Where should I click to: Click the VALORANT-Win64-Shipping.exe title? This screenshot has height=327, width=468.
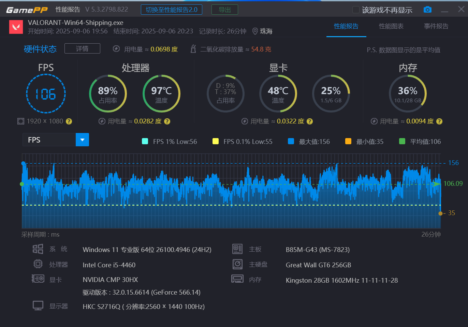click(76, 23)
